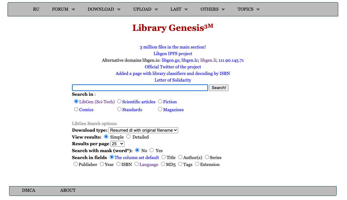The width and height of the screenshot is (347, 200).
Task: Expand the FORUM dropdown arrow
Action: [73, 9]
